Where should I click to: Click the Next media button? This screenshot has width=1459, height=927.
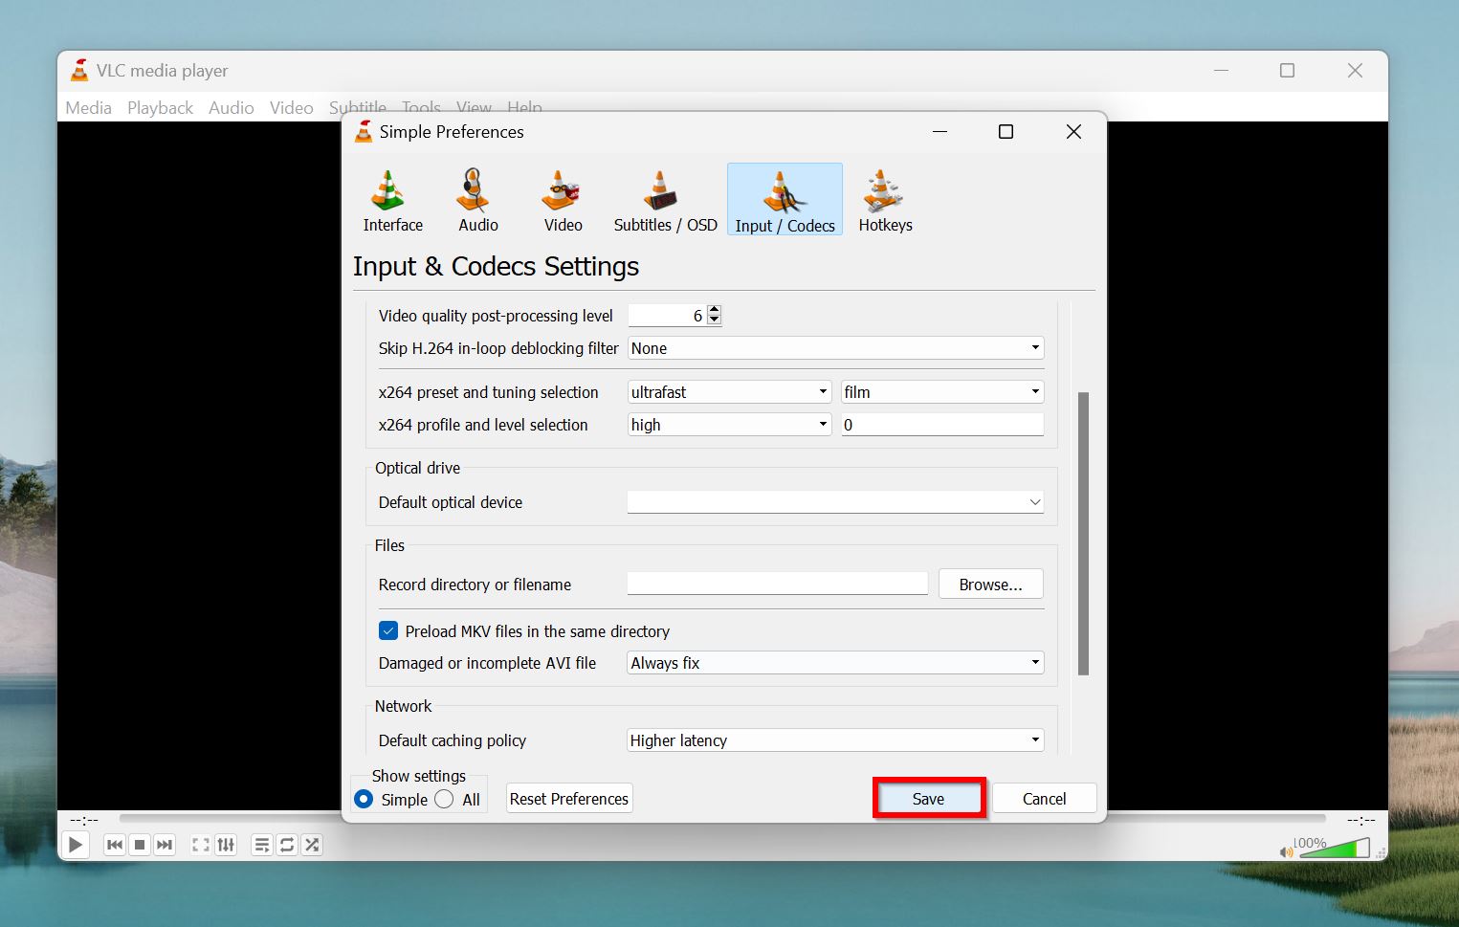[x=165, y=845]
